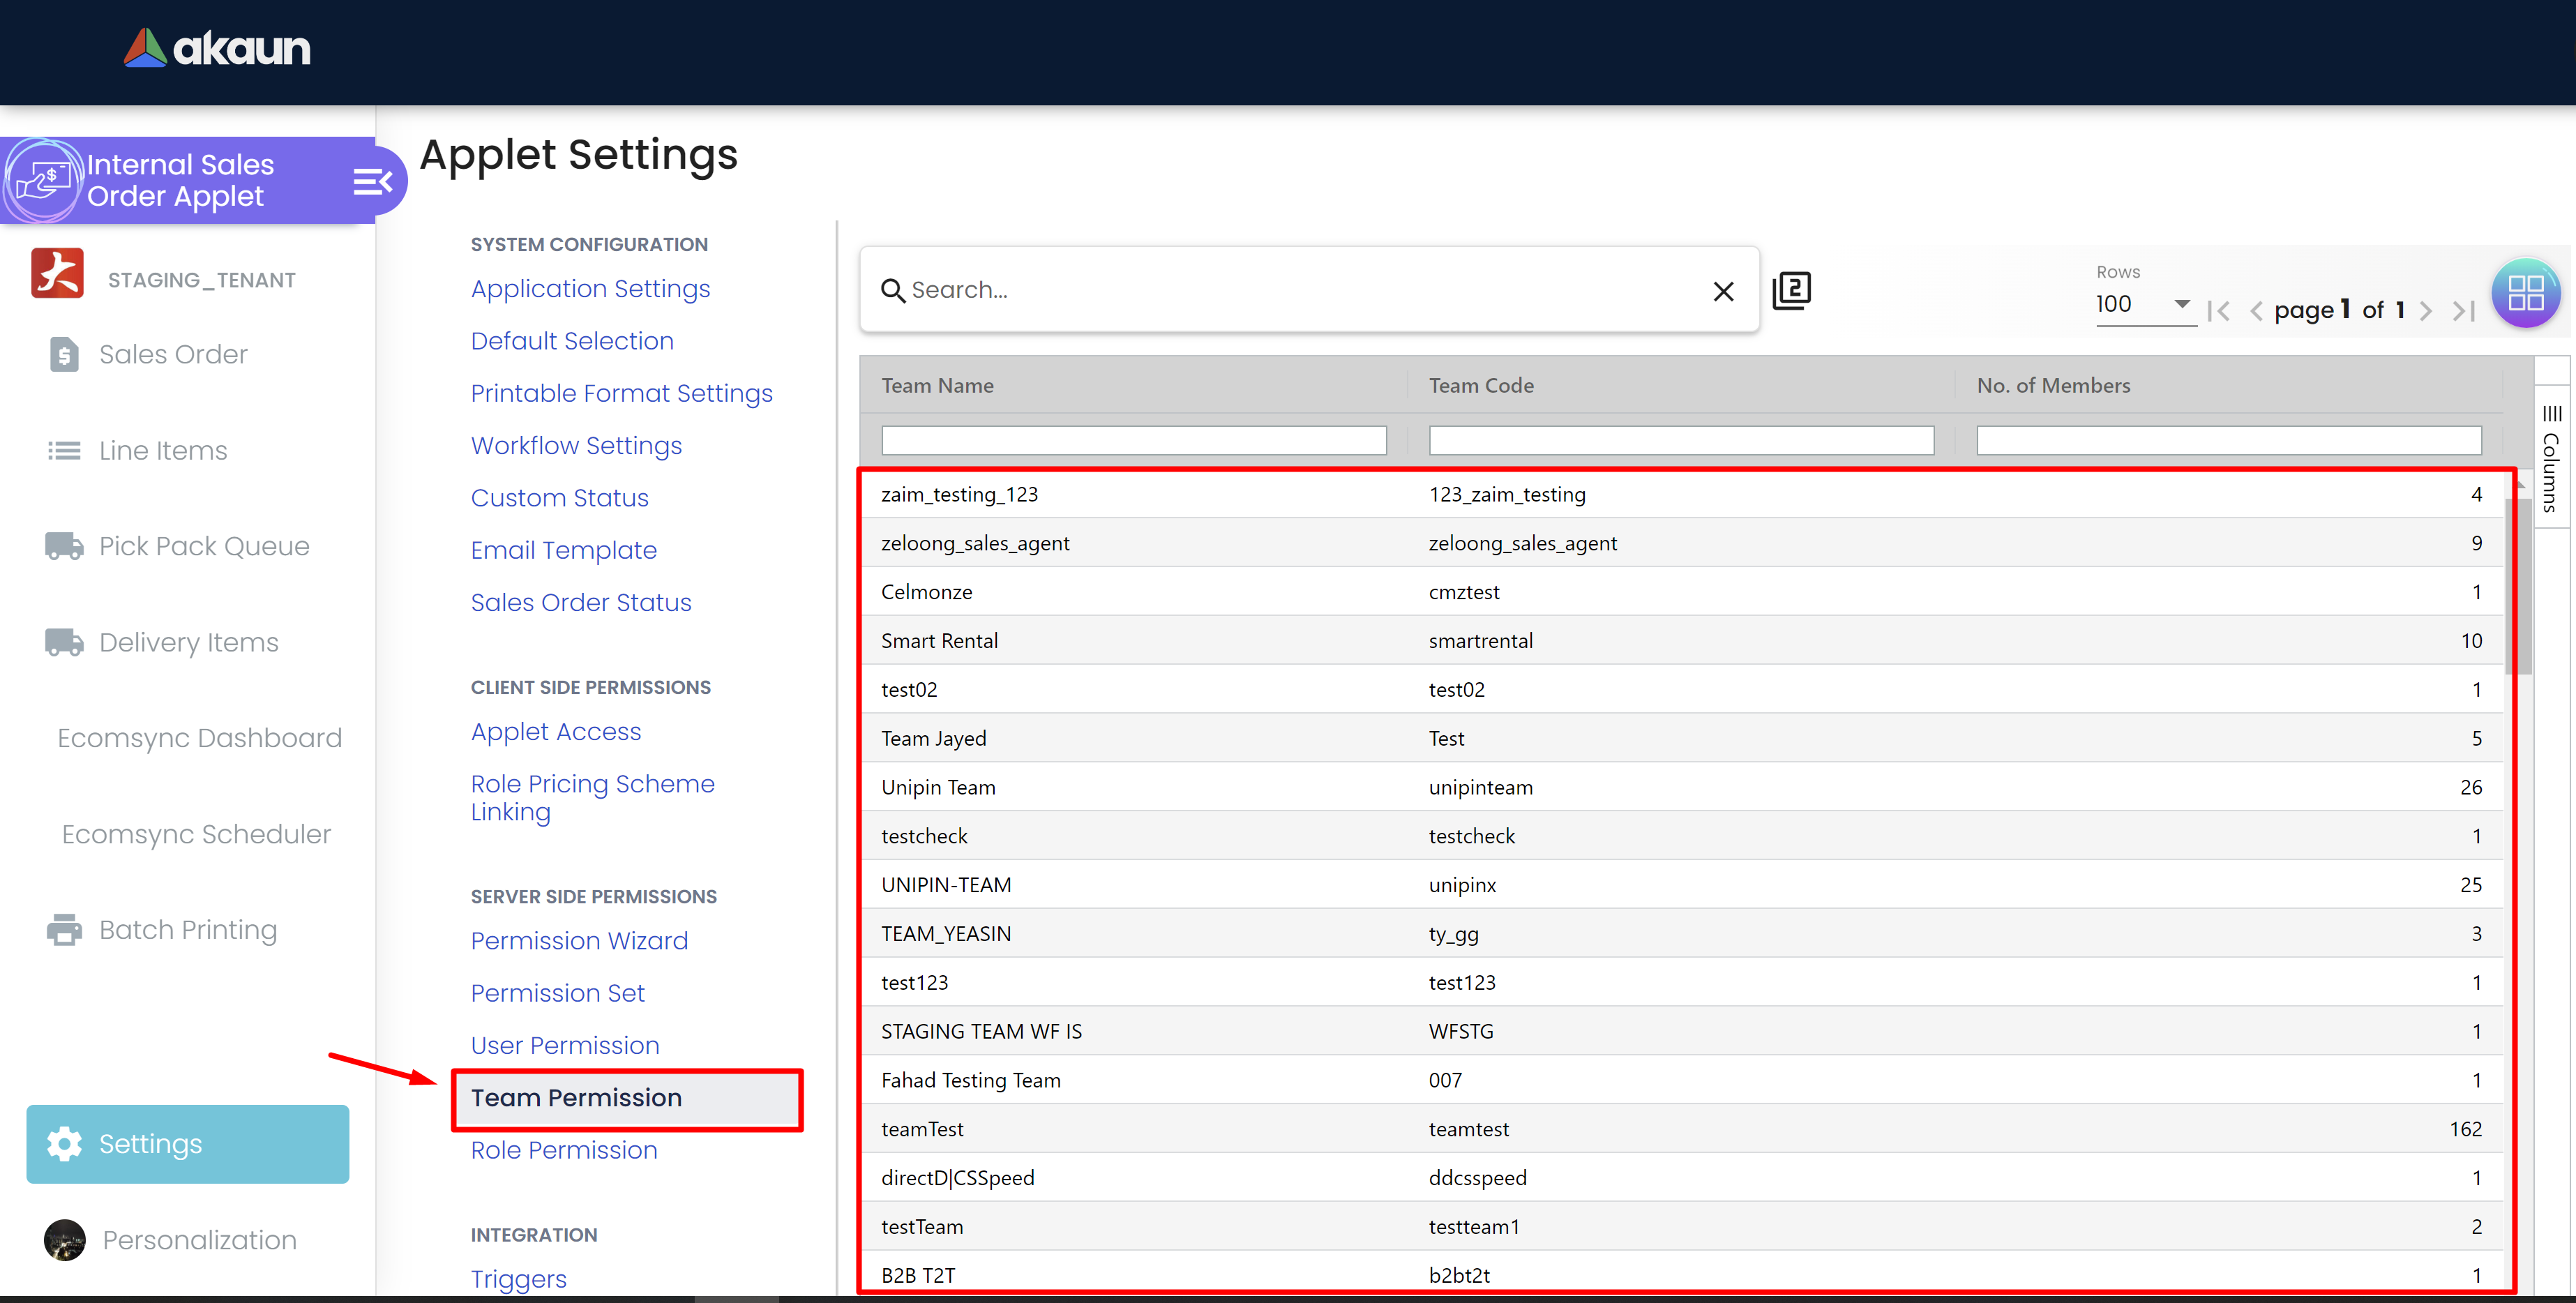Screen dimensions: 2576x1303
Task: Open the Role Permission link
Action: tap(564, 1150)
